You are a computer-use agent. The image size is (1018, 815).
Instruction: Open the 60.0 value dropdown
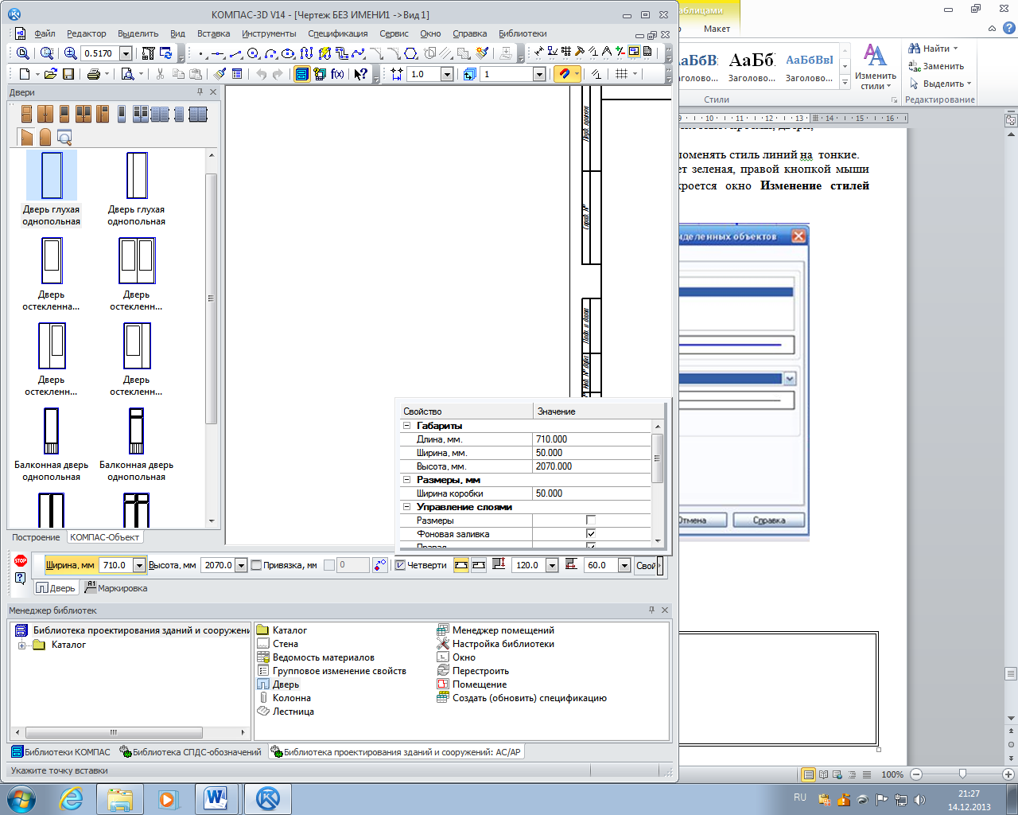point(624,565)
